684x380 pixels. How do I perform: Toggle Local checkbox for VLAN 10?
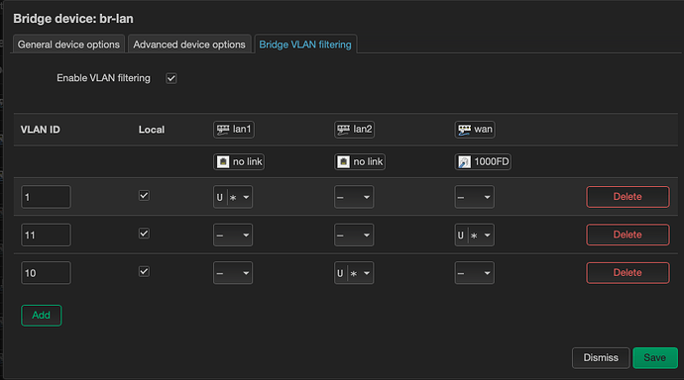click(x=144, y=271)
